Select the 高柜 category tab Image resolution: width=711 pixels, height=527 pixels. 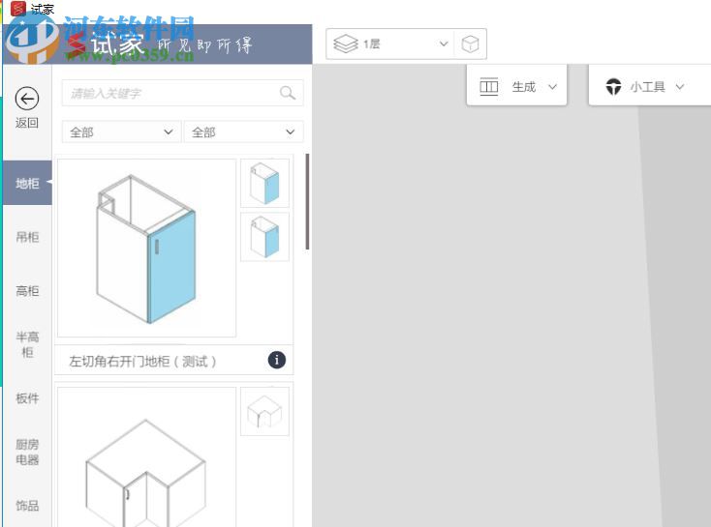pyautogui.click(x=27, y=291)
